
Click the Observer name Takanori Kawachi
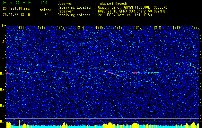[x=113, y=4]
